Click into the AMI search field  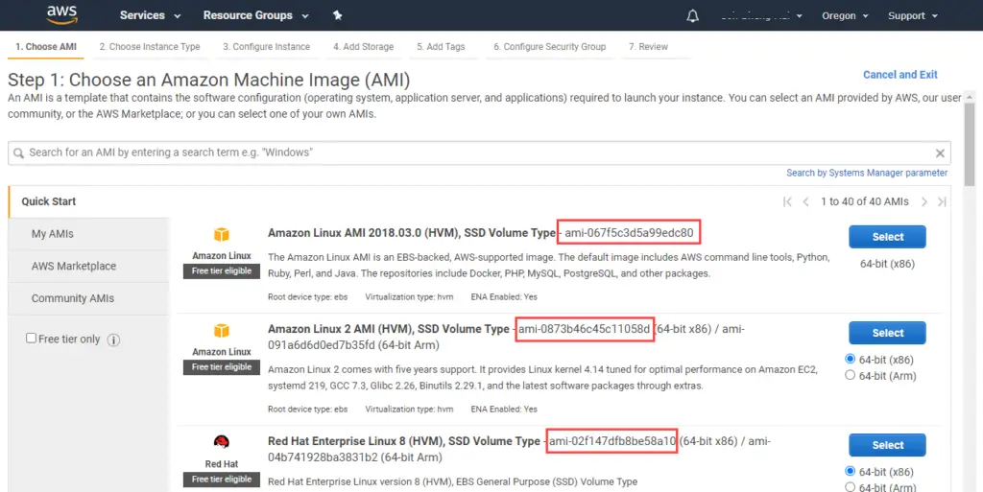(x=479, y=152)
